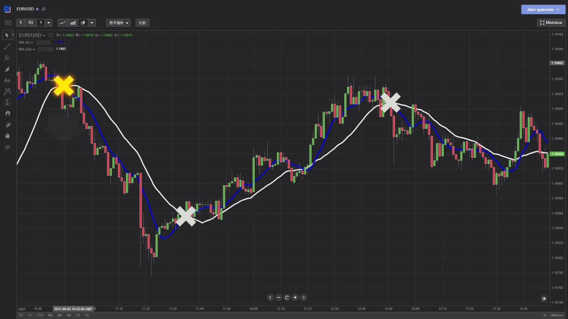Click the 比较 compare button

click(142, 23)
